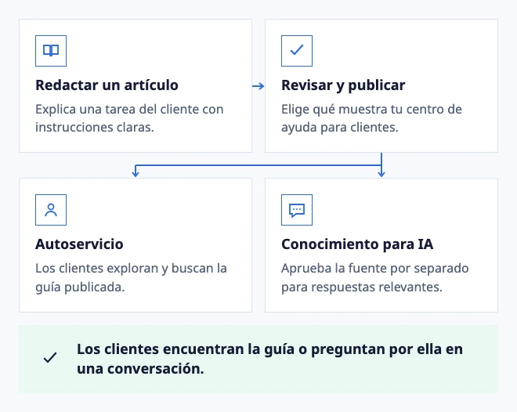The width and height of the screenshot is (517, 412).
Task: Select the heading "Autoservicio"
Action: point(79,244)
